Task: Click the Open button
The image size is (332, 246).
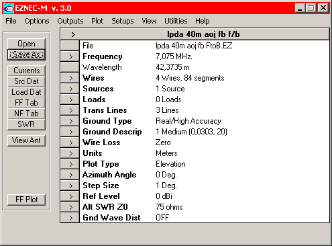Action: click(x=26, y=44)
